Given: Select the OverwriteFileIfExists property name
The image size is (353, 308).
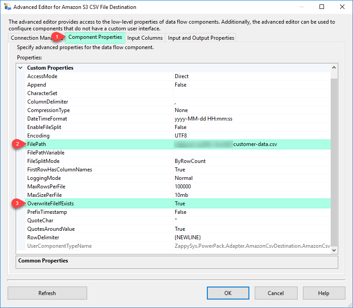Looking at the screenshot, I should [x=50, y=204].
